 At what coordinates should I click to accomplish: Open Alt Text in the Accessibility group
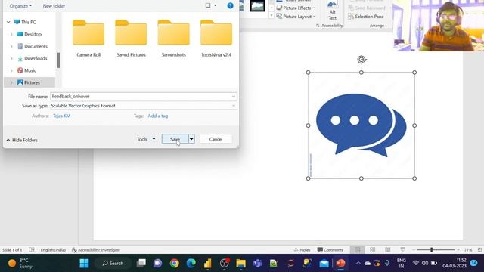point(332,11)
